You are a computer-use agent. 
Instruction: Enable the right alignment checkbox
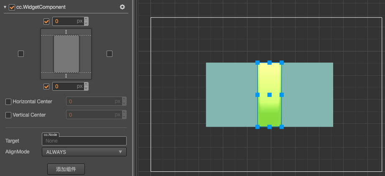coord(110,54)
